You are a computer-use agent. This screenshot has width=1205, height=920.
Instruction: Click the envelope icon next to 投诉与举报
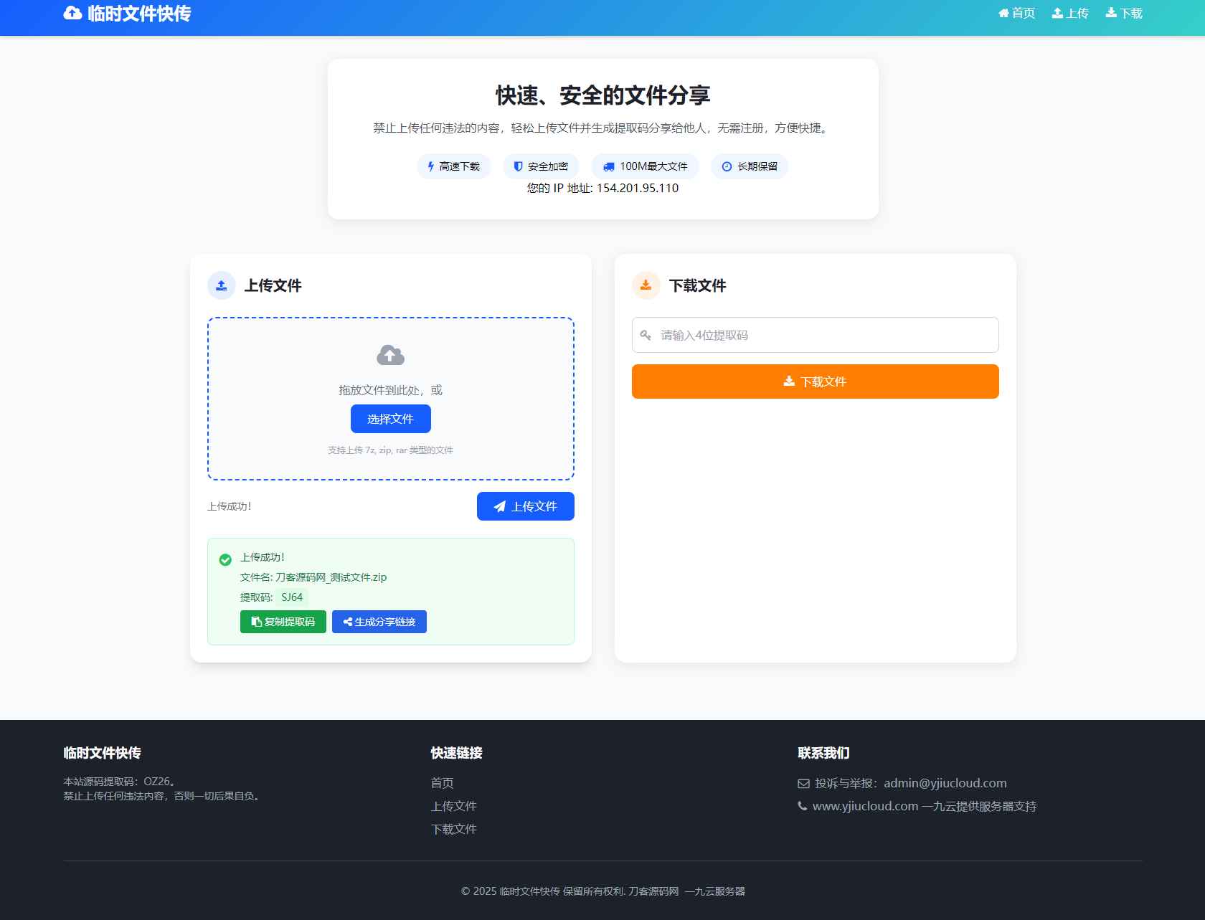click(803, 783)
